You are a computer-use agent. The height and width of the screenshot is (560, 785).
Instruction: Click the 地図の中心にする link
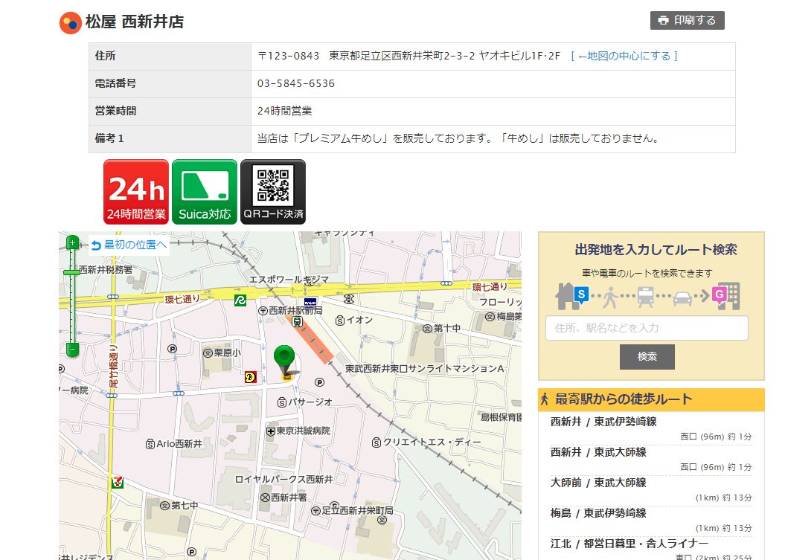(624, 56)
